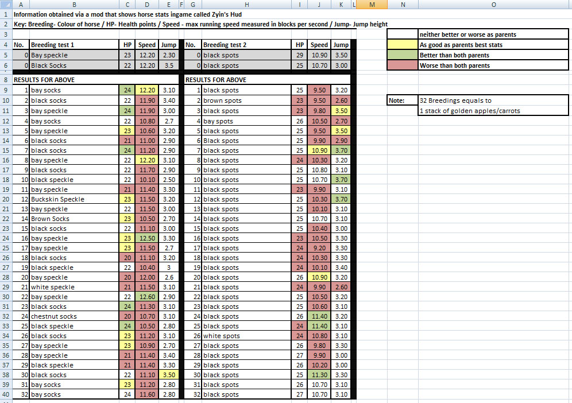Select row 40 header
The height and width of the screenshot is (403, 572).
(6, 394)
